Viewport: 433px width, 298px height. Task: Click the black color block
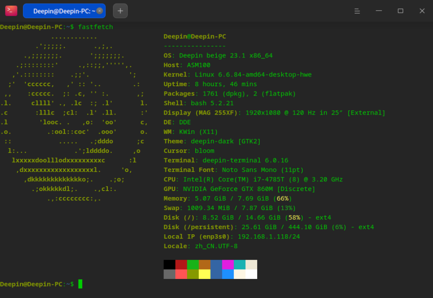click(170, 264)
